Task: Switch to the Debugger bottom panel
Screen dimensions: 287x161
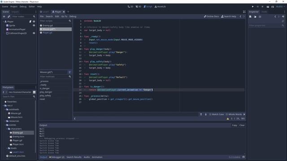Action: point(57,157)
